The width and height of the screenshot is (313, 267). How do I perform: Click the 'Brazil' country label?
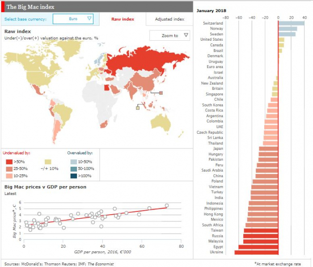click(218, 51)
